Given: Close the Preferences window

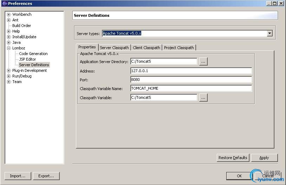Looking at the screenshot, I should (281, 3).
